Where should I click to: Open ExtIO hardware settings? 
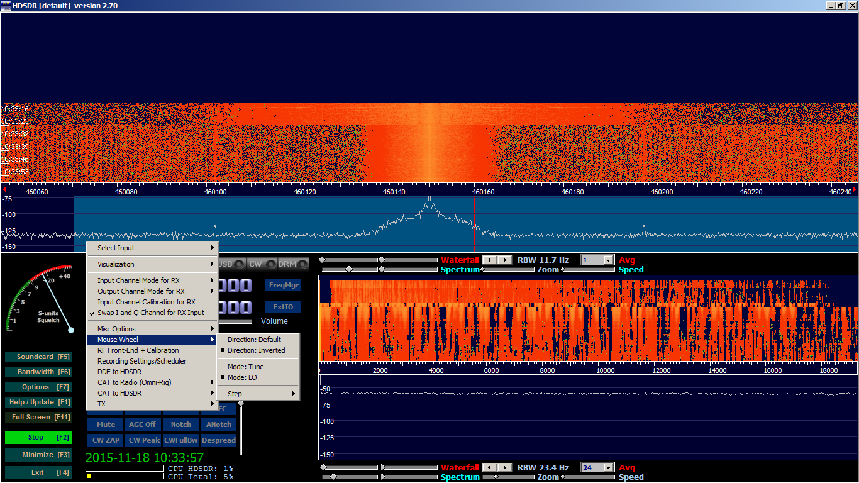(x=283, y=307)
